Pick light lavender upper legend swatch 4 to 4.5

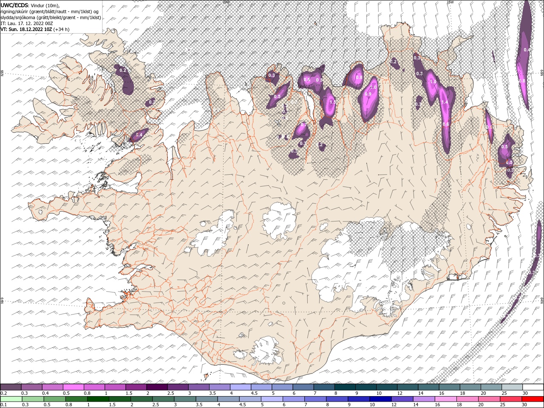pyautogui.click(x=241, y=387)
